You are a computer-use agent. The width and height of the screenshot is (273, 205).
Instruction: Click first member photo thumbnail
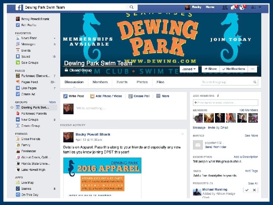click(x=198, y=118)
